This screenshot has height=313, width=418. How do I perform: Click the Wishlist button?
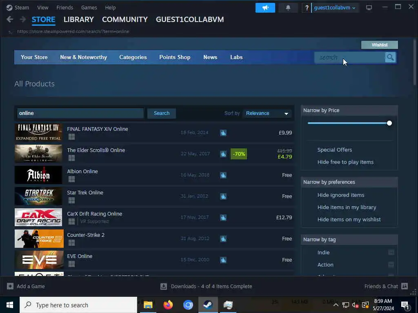tap(379, 45)
